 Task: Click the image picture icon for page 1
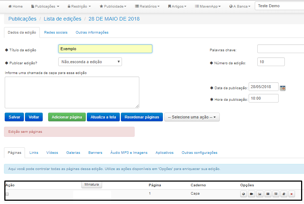coord(259,194)
